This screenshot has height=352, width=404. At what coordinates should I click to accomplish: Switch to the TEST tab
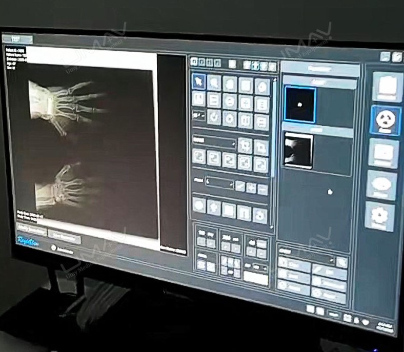[x=16, y=39]
